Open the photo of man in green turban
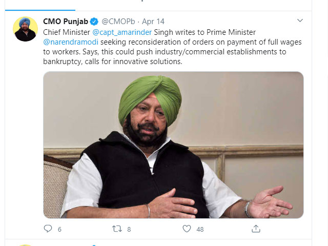 [173, 145]
